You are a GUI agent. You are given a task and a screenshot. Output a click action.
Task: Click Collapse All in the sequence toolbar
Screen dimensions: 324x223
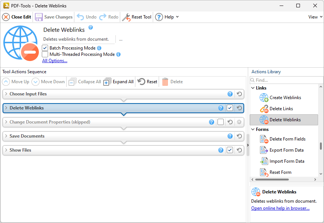click(85, 82)
